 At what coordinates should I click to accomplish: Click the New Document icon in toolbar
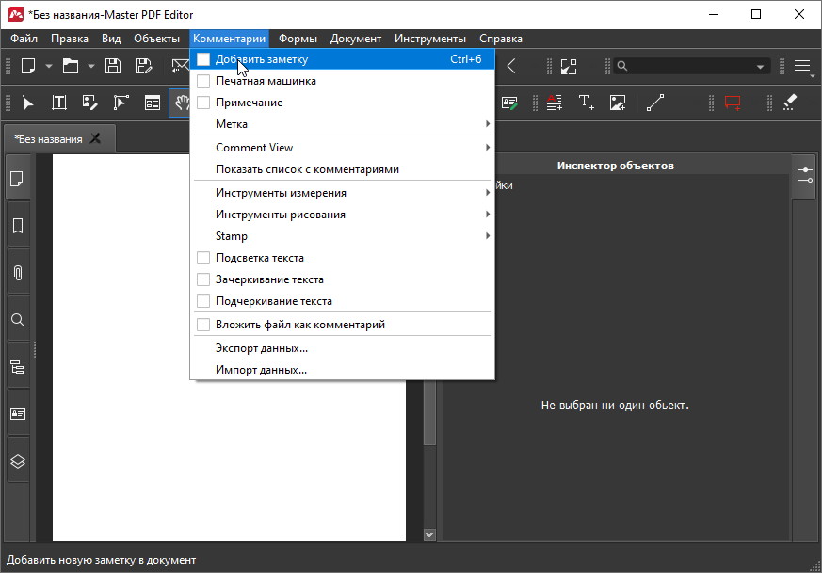28,67
